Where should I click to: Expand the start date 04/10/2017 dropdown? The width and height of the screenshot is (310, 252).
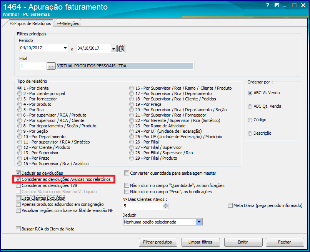point(65,48)
